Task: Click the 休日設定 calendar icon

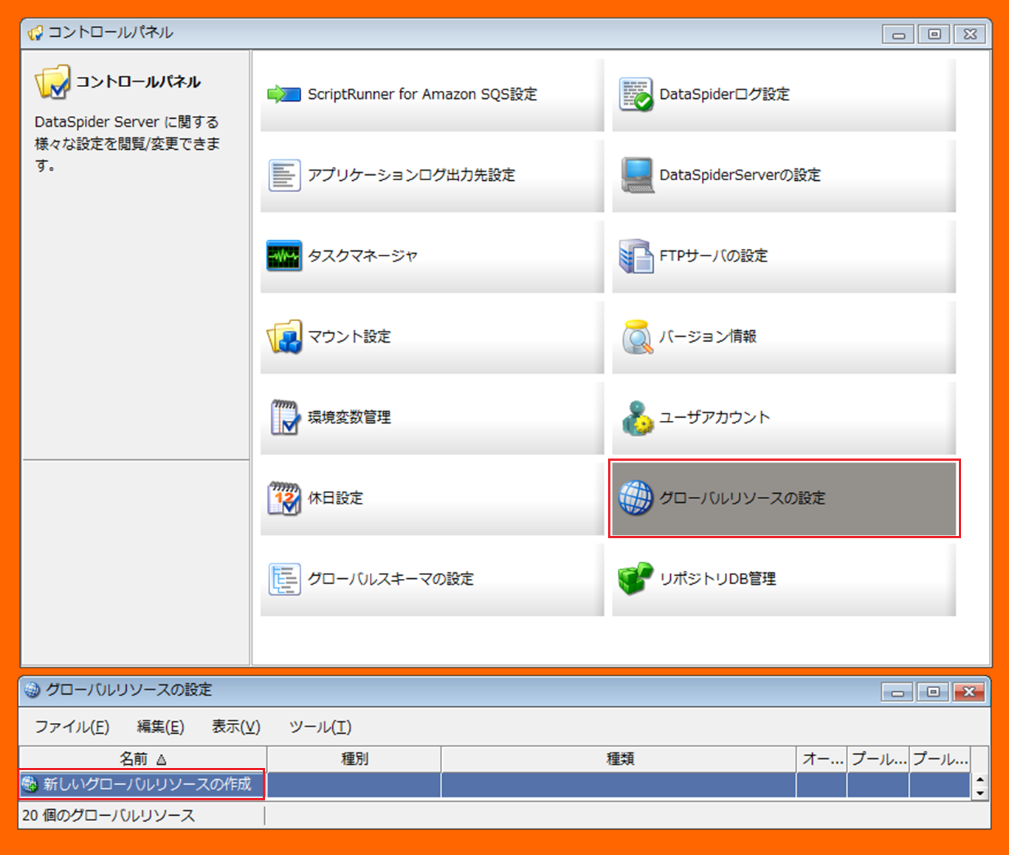Action: (284, 498)
